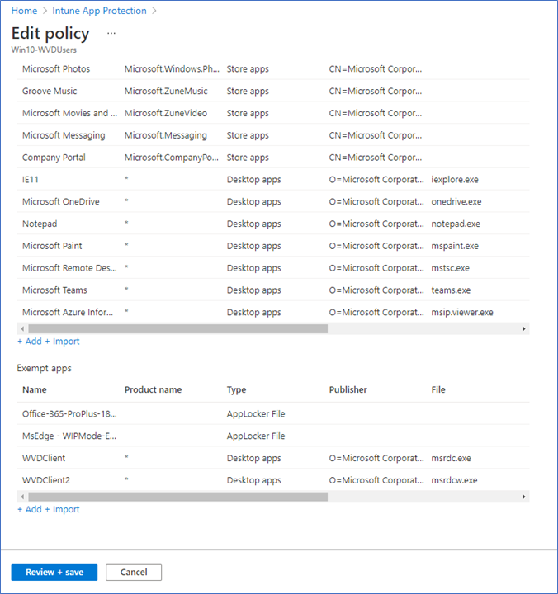Click the Cancel button

[x=134, y=572]
